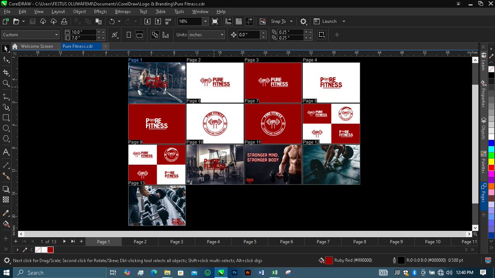495x278 pixels.
Task: Open the Custom page size dropdown
Action: click(x=57, y=35)
